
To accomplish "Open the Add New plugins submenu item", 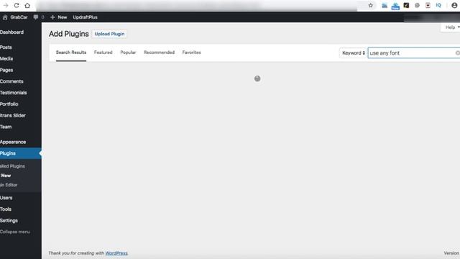I will pos(6,176).
